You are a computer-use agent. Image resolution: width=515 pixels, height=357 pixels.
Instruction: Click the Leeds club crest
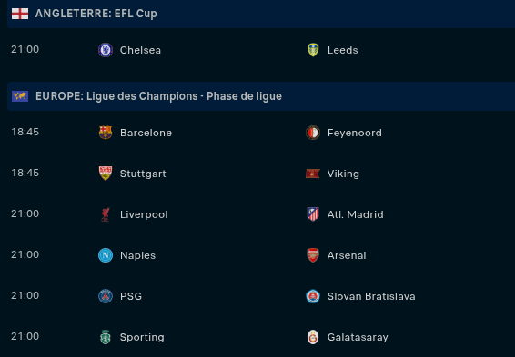(x=313, y=50)
